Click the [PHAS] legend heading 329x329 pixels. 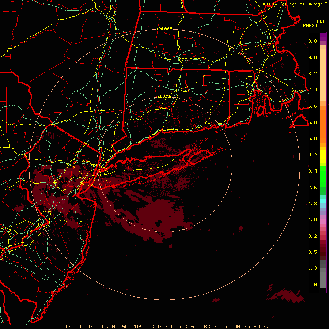(309, 26)
